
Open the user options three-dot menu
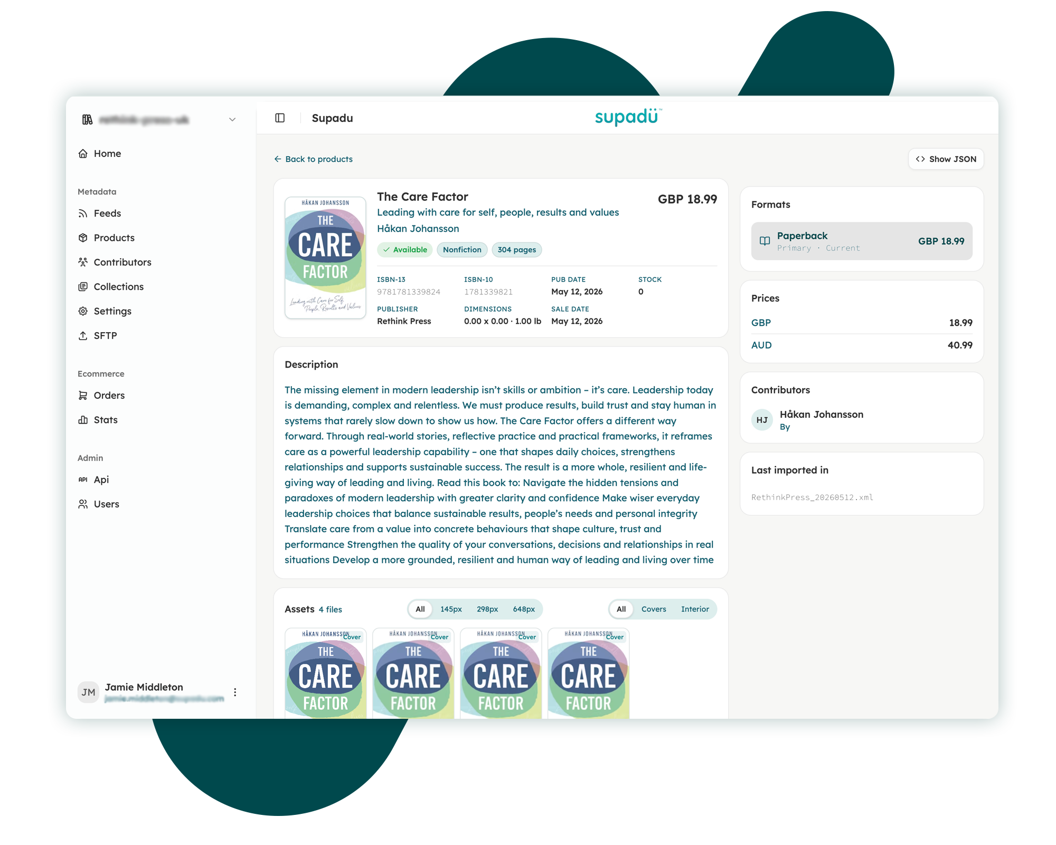[235, 692]
